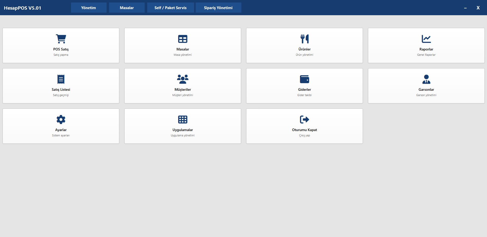Image resolution: width=487 pixels, height=237 pixels.
Task: Switch to the Yönetim tab
Action: [x=89, y=8]
